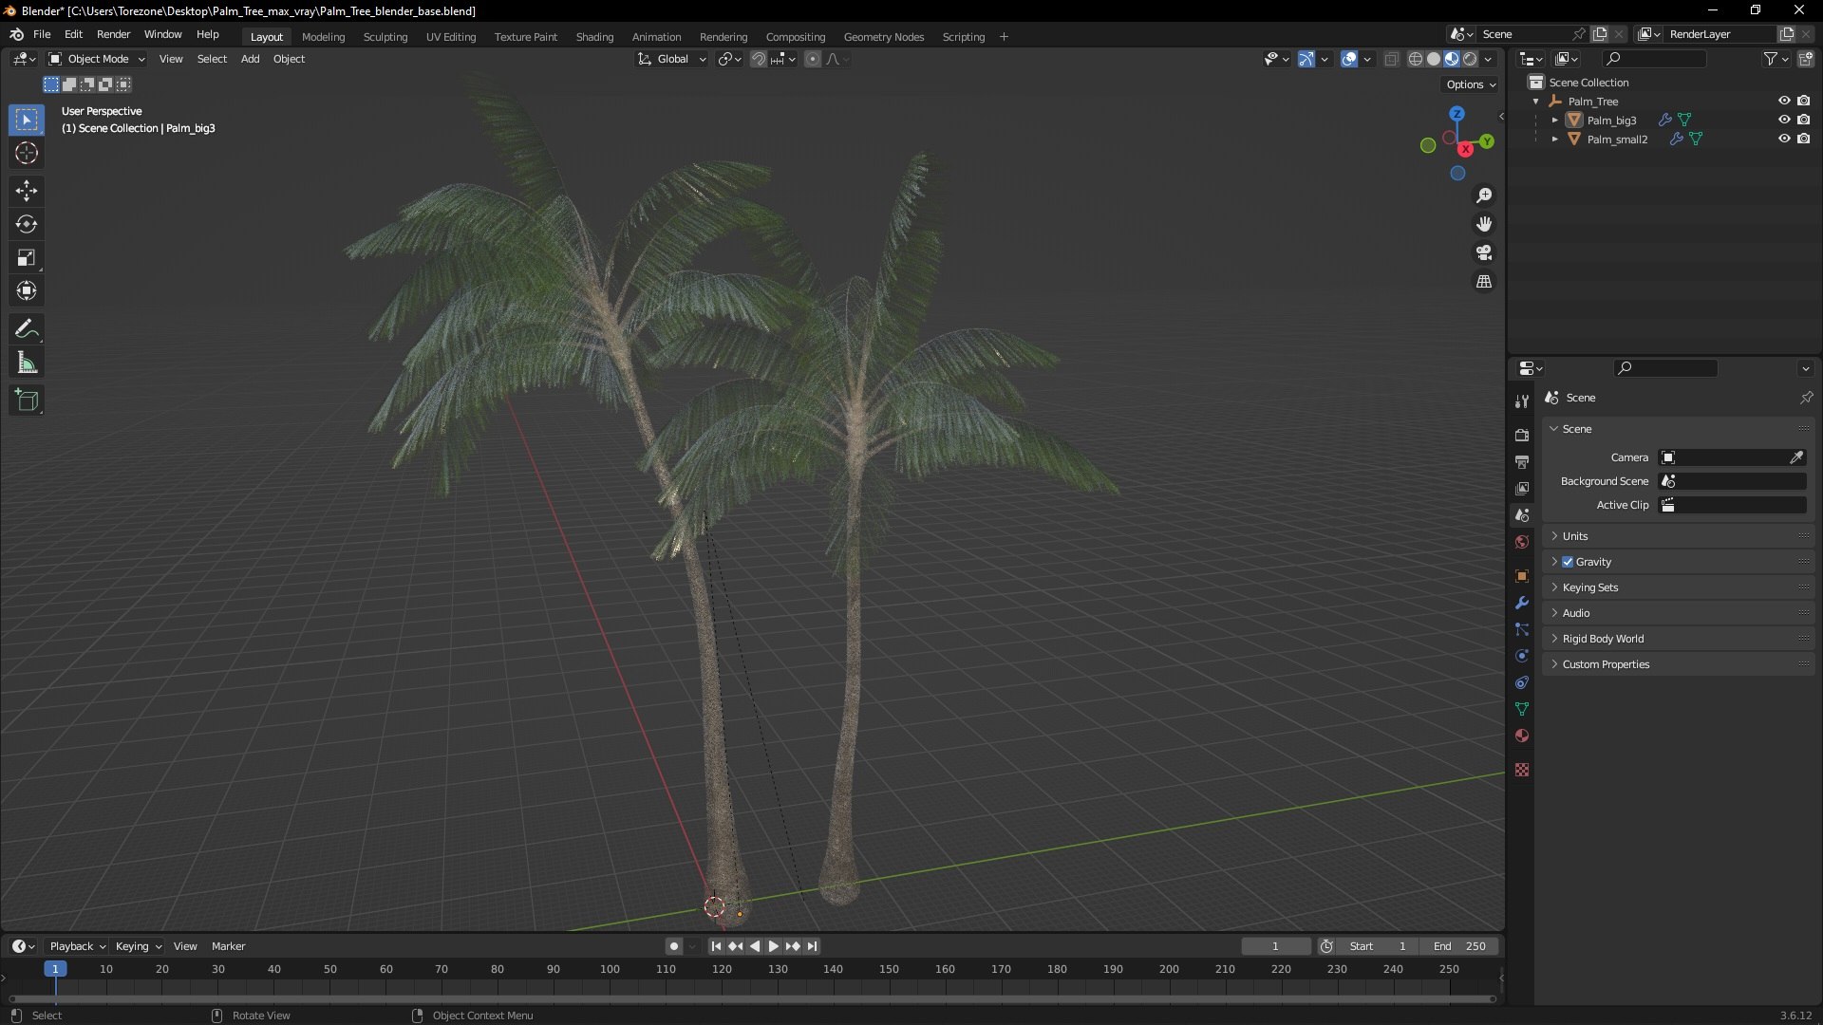1823x1025 pixels.
Task: Open the outliner filter dropdown
Action: pos(1776,59)
